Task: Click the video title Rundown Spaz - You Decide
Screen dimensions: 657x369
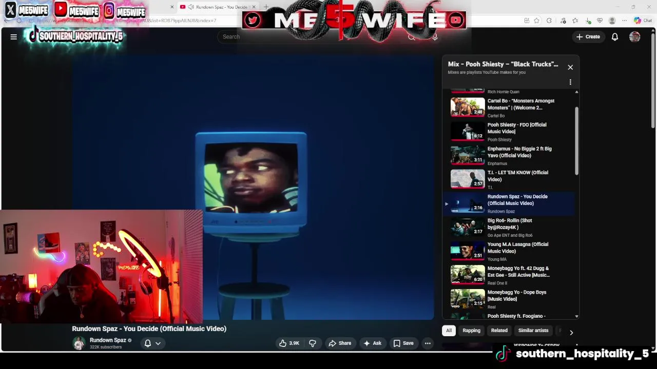Action: 149,329
